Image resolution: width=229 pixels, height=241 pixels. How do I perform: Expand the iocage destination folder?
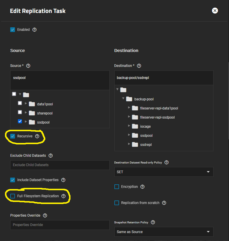coord(129,126)
